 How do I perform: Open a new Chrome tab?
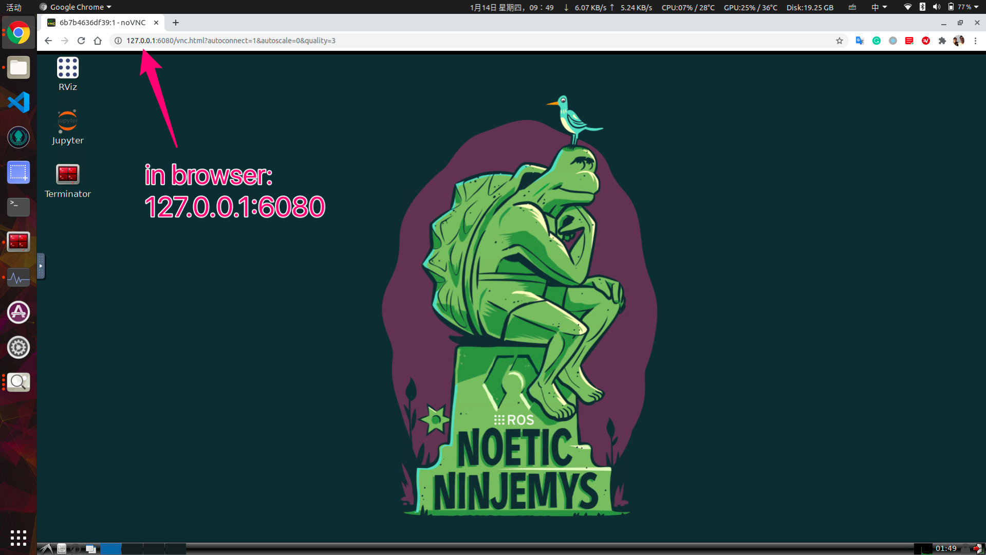(176, 23)
